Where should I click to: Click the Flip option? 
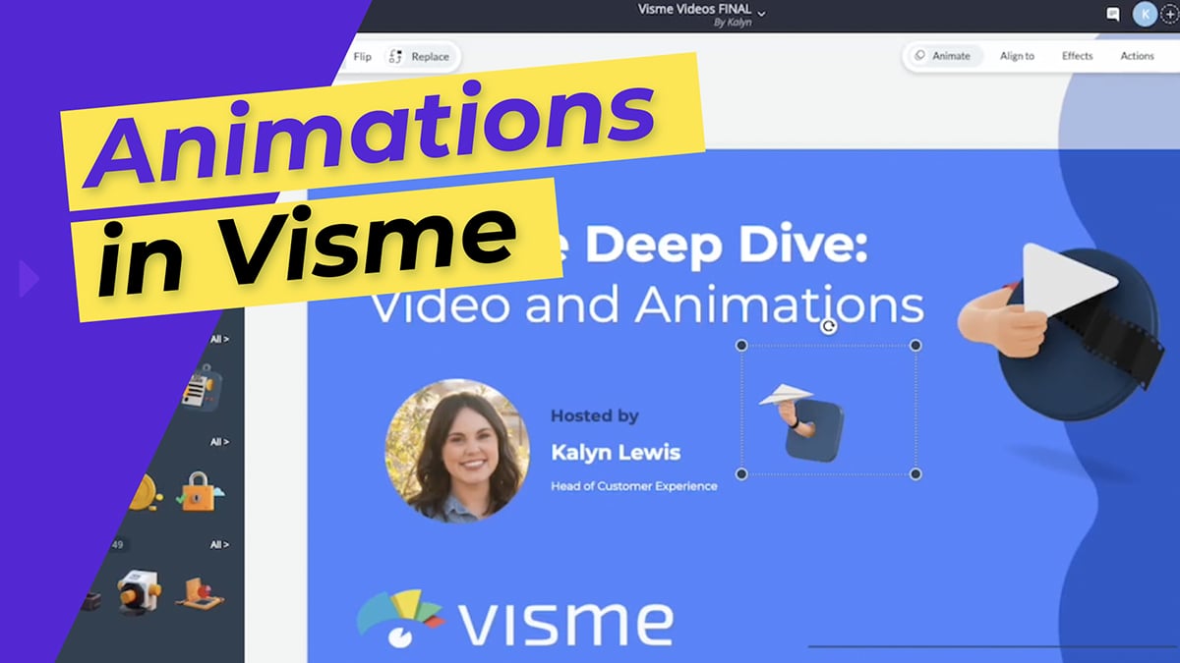[362, 57]
